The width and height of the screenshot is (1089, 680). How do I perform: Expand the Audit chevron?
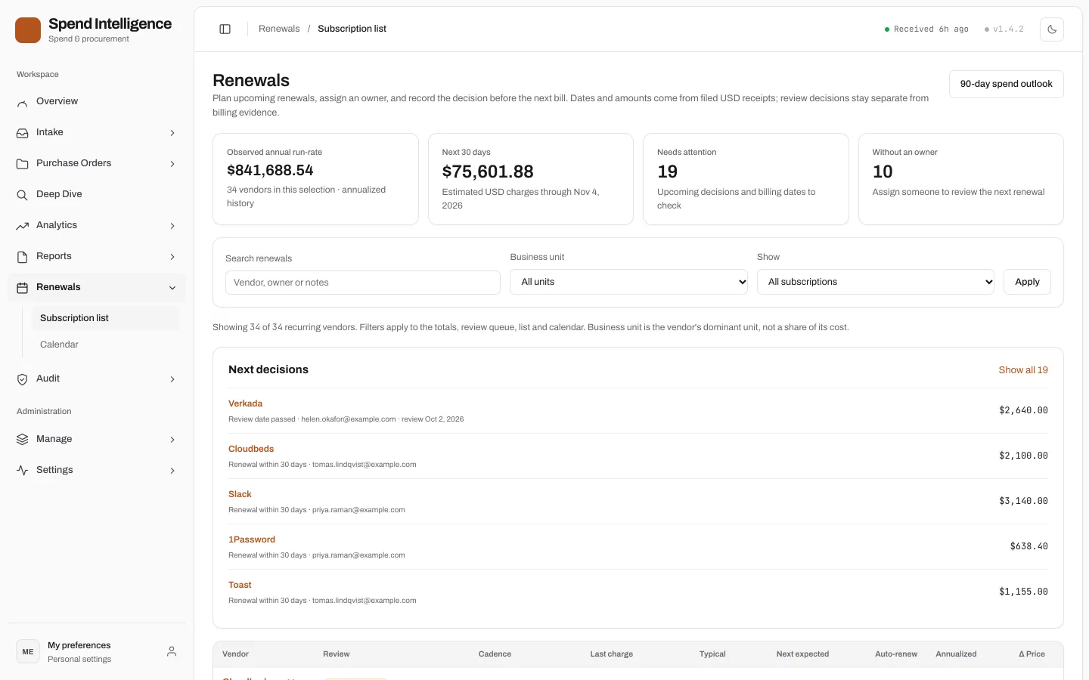(x=172, y=379)
